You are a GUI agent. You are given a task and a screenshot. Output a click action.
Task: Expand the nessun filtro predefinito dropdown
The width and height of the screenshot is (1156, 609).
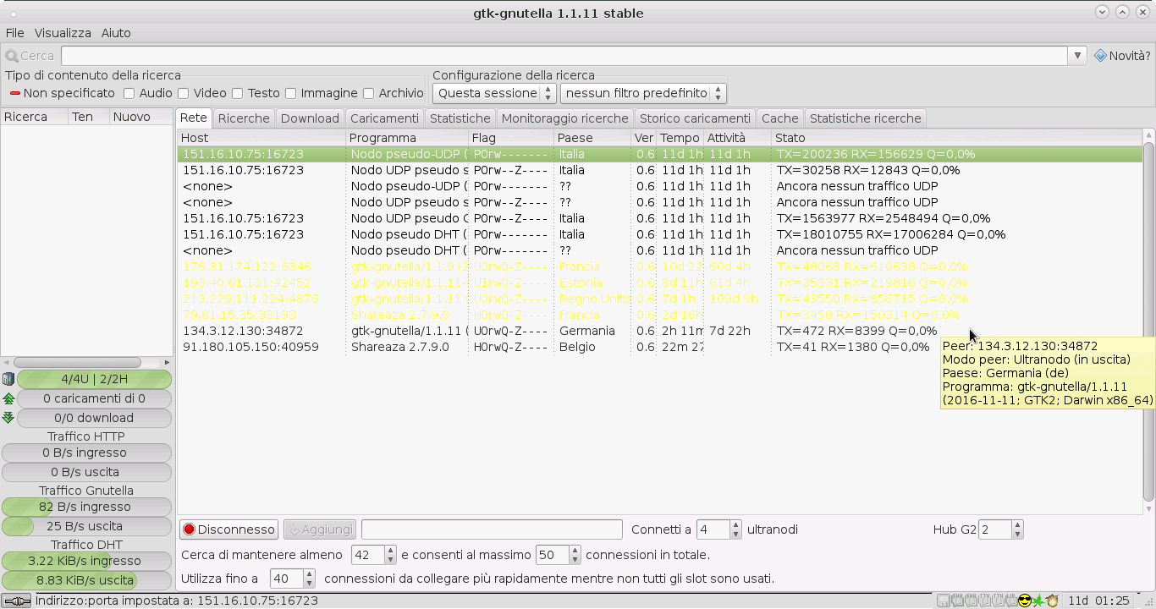point(642,93)
